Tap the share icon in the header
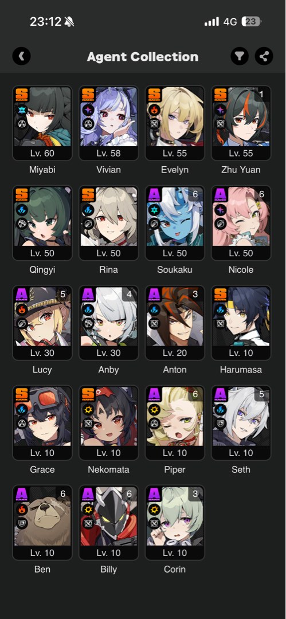The width and height of the screenshot is (286, 619). click(x=264, y=56)
